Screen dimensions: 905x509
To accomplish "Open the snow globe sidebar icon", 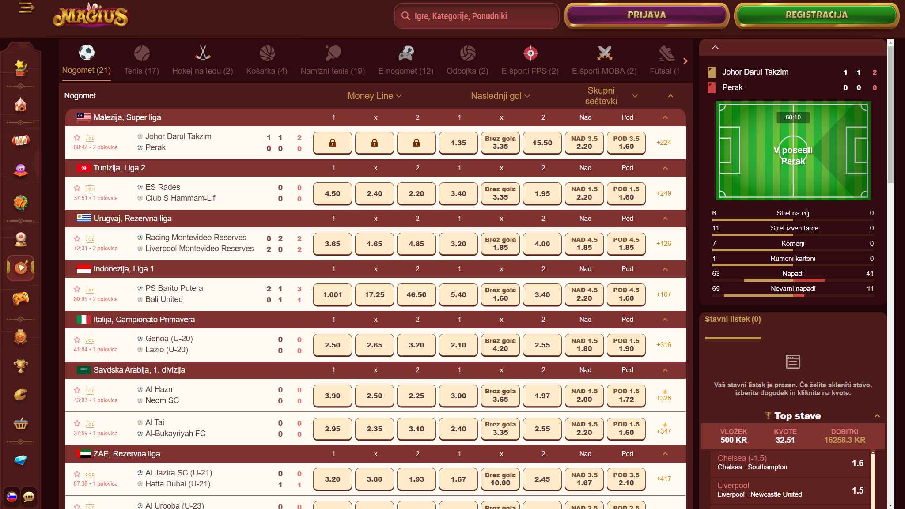I will tap(20, 239).
